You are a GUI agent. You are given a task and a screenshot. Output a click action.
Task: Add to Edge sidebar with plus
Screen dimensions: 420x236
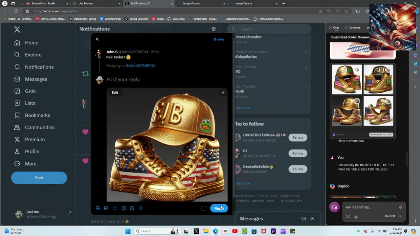pyautogui.click(x=415, y=87)
